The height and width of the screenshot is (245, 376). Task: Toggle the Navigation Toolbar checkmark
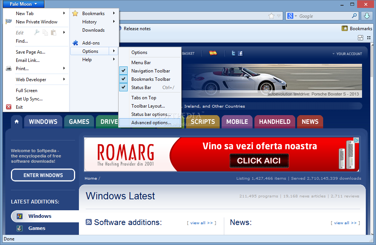(123, 71)
